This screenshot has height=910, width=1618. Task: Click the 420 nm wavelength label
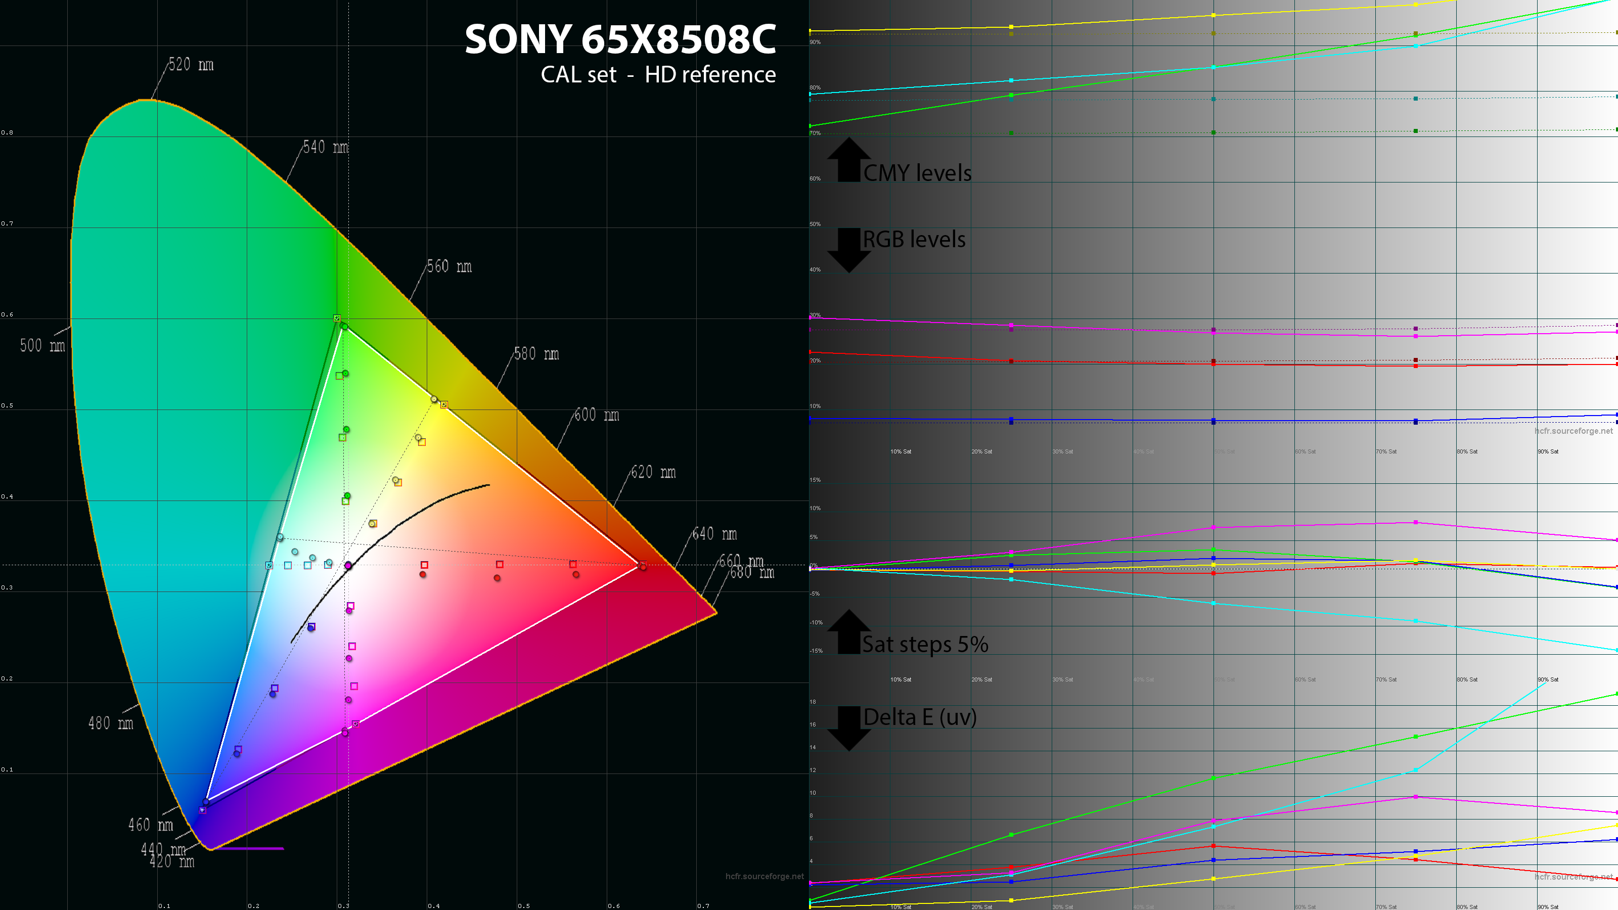(x=172, y=861)
